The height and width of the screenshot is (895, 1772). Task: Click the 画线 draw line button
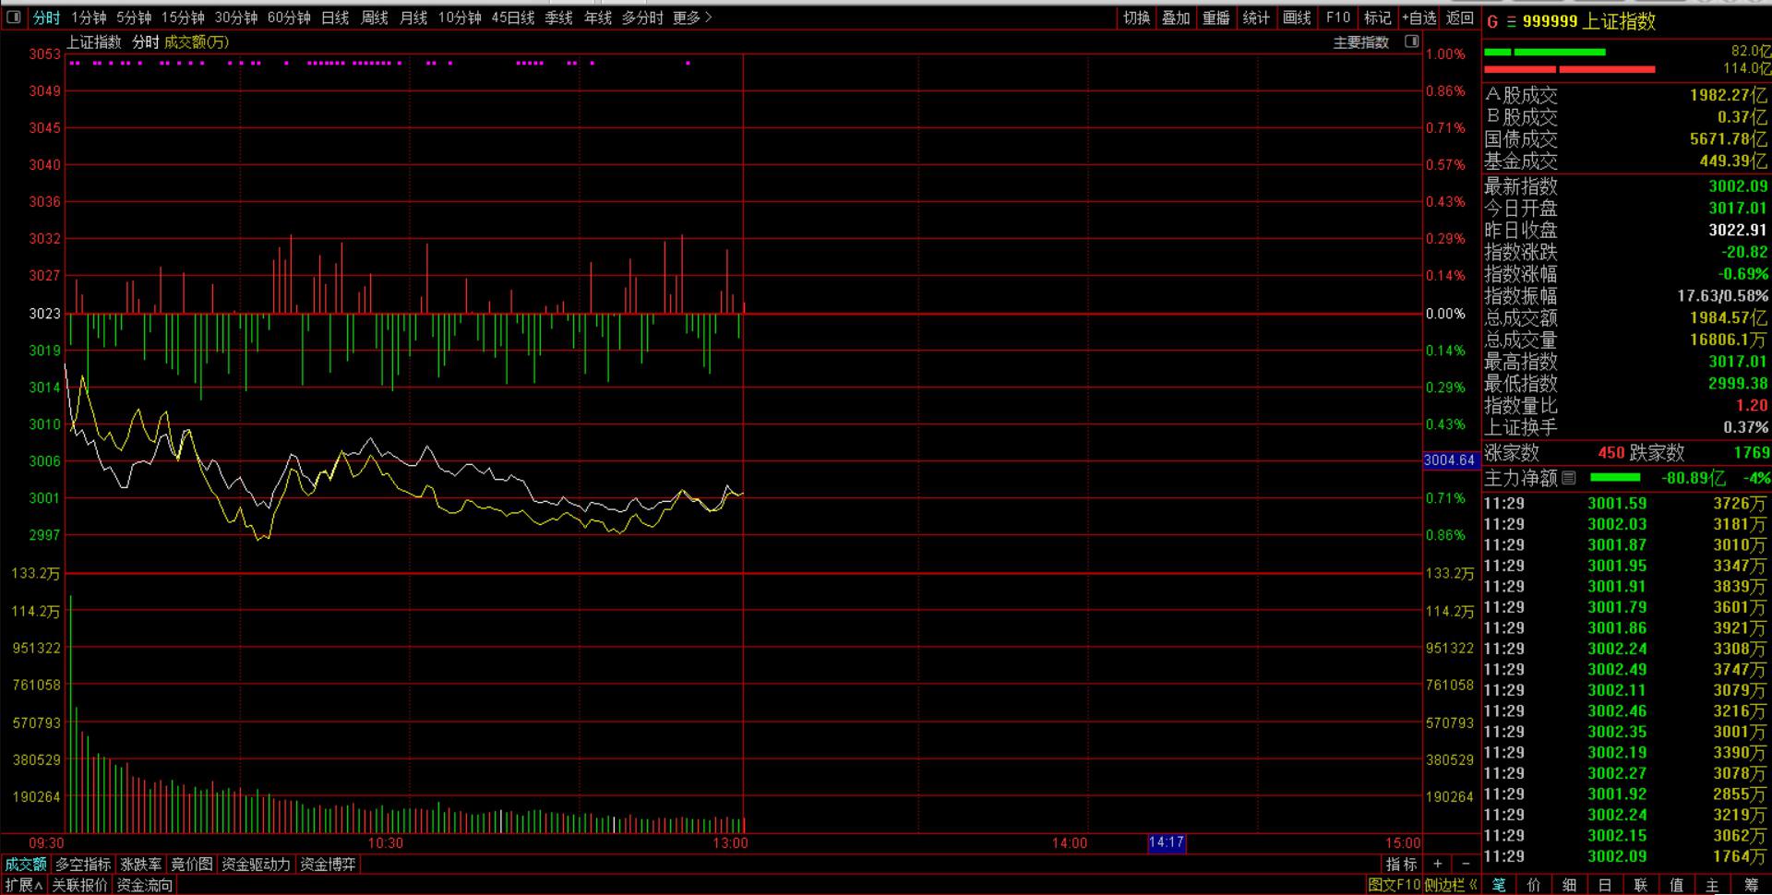1297,18
